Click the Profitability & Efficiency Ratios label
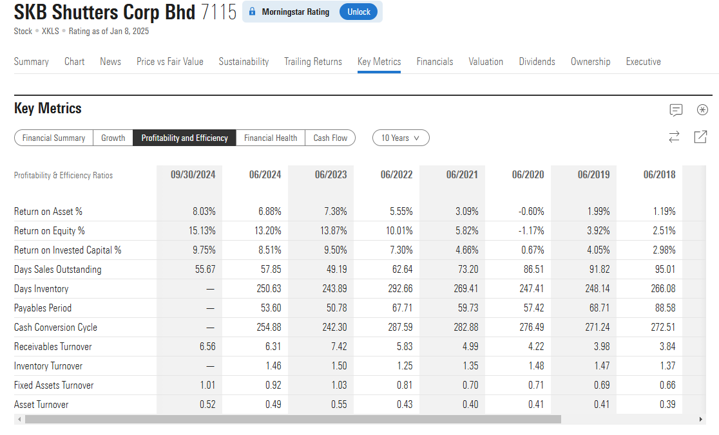 [x=63, y=176]
